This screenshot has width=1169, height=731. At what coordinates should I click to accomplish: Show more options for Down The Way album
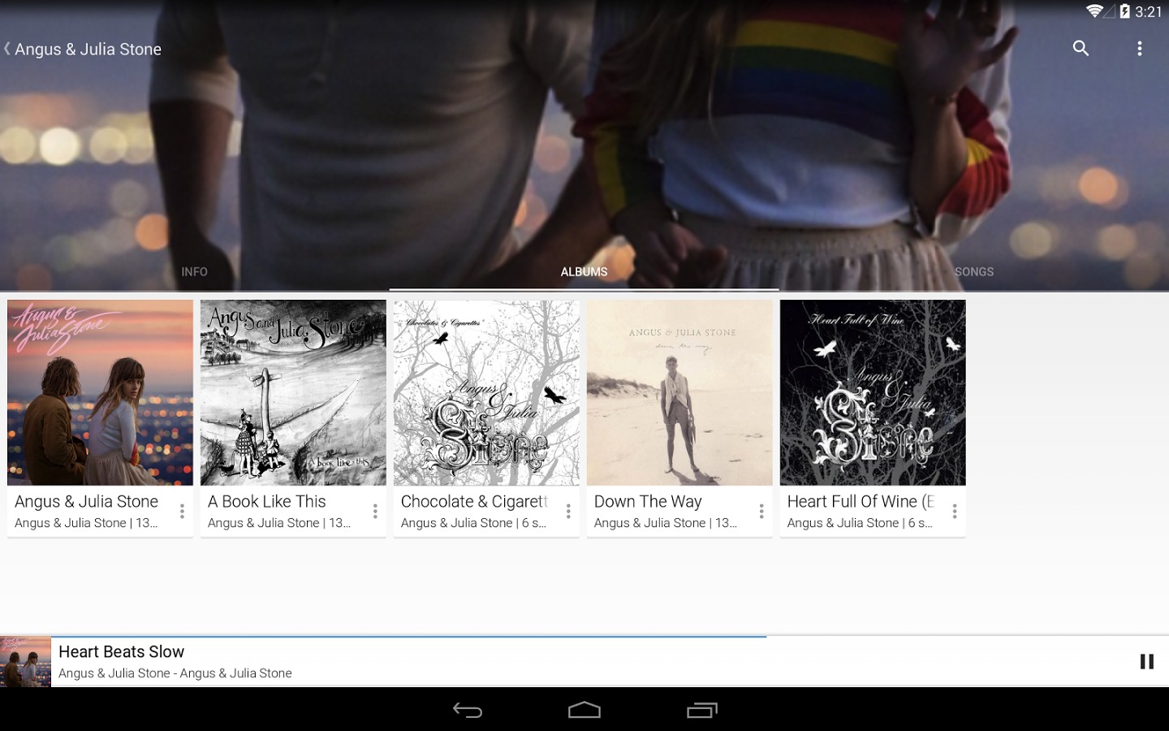pyautogui.click(x=761, y=511)
